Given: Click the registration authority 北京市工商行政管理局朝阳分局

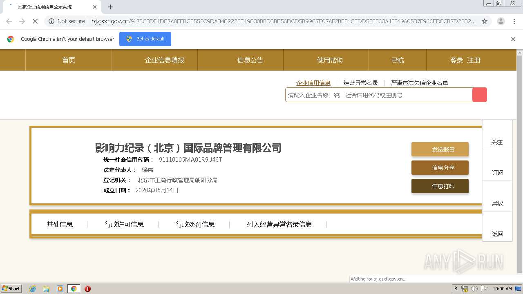Looking at the screenshot, I should 177,180.
